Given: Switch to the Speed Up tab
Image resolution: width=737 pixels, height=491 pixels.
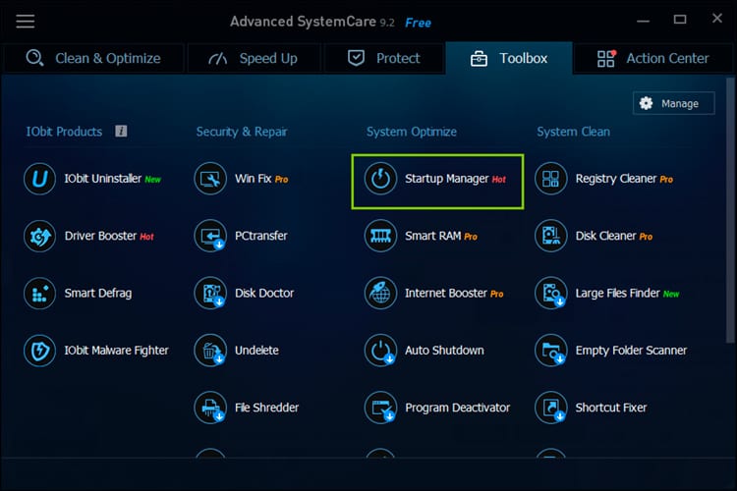Looking at the screenshot, I should pos(254,58).
